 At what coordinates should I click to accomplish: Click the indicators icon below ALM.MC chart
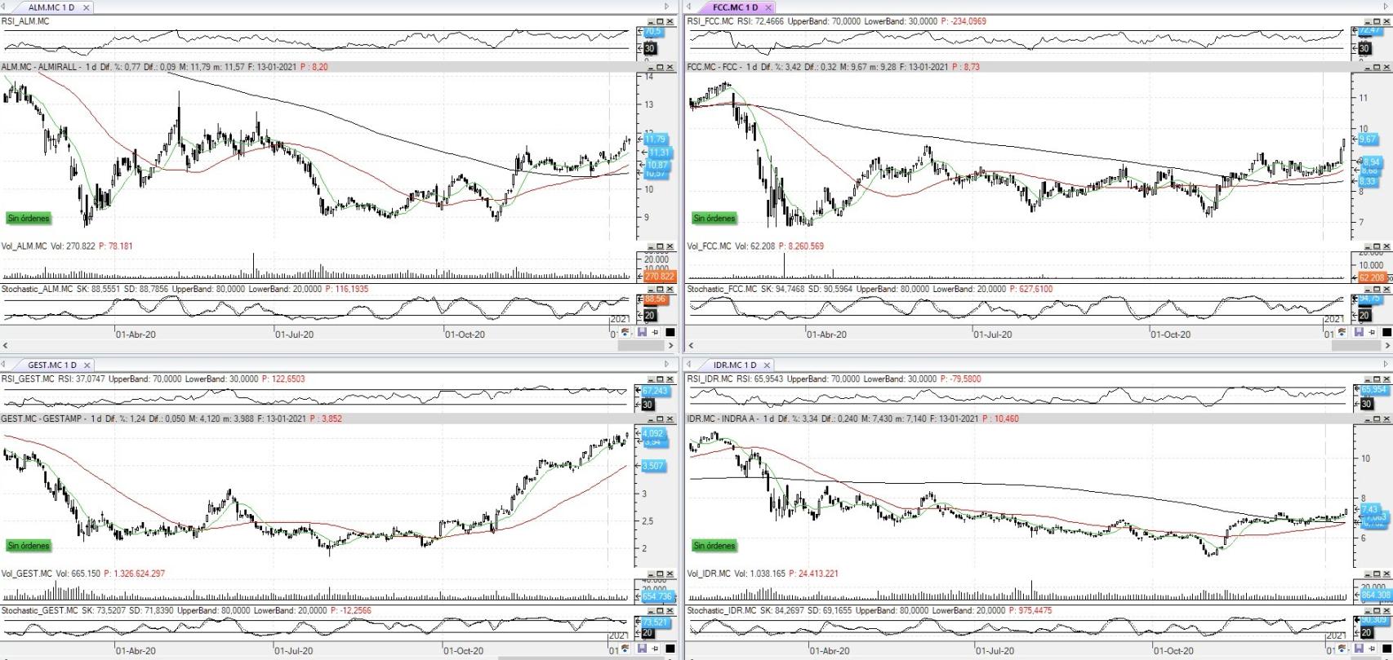[625, 333]
